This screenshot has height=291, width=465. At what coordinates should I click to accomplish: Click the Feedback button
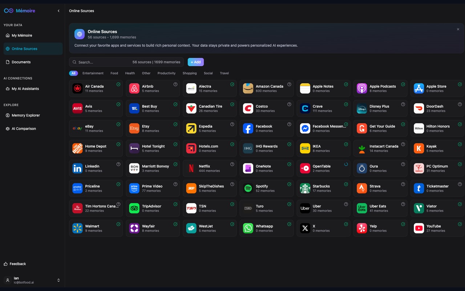tap(15, 264)
